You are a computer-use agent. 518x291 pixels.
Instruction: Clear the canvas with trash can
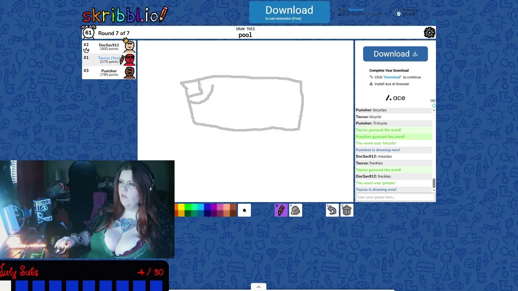pyautogui.click(x=346, y=210)
